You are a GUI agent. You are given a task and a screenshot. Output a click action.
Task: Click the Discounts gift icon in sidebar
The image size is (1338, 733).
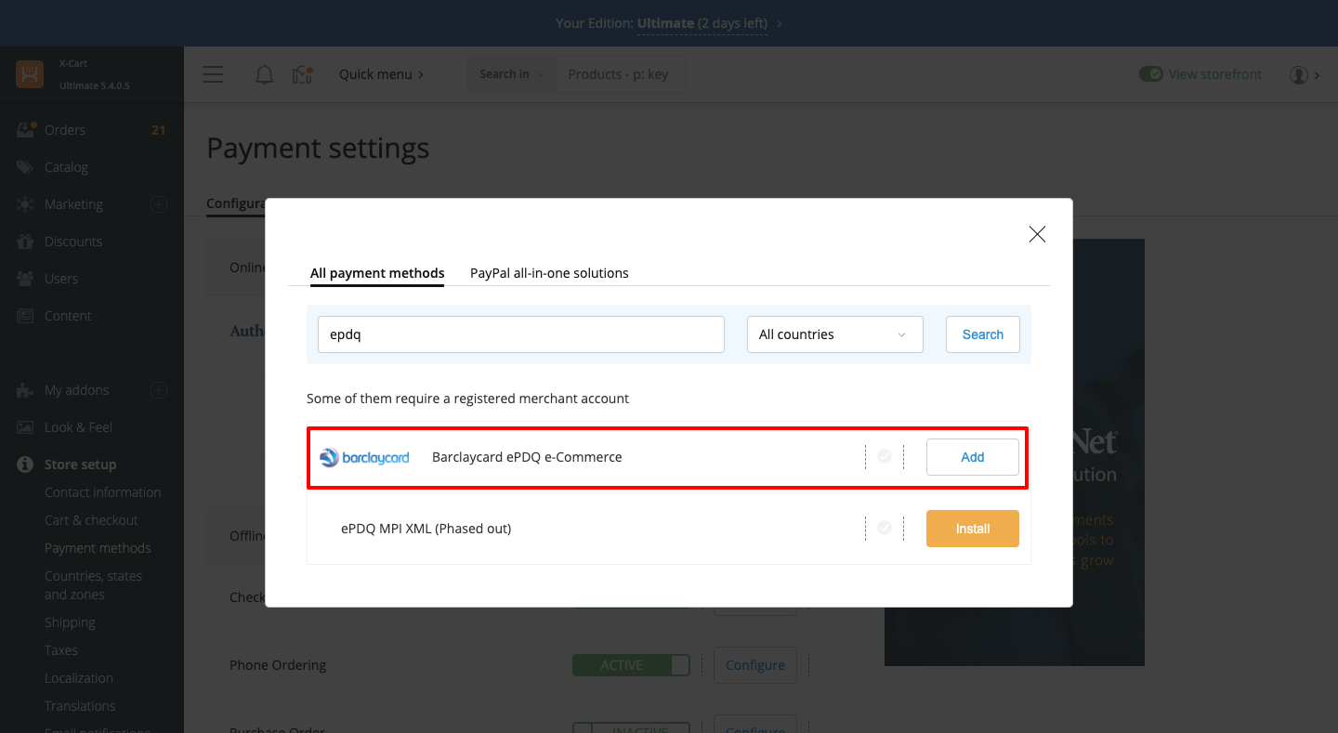pyautogui.click(x=26, y=242)
